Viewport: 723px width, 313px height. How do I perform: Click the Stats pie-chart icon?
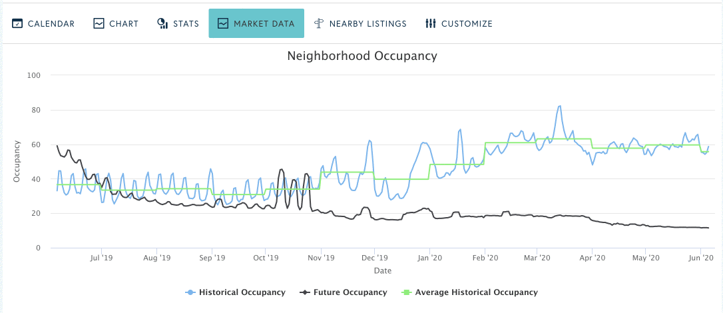click(162, 23)
